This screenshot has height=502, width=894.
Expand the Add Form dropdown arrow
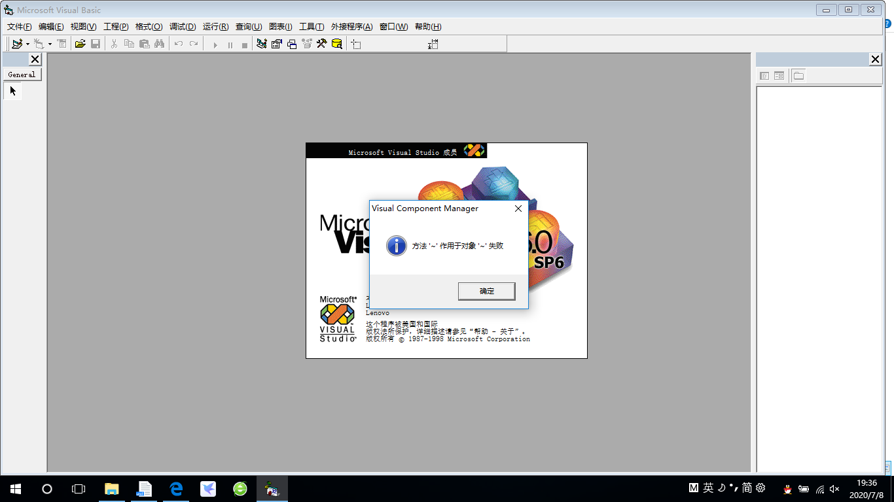[x=50, y=44]
